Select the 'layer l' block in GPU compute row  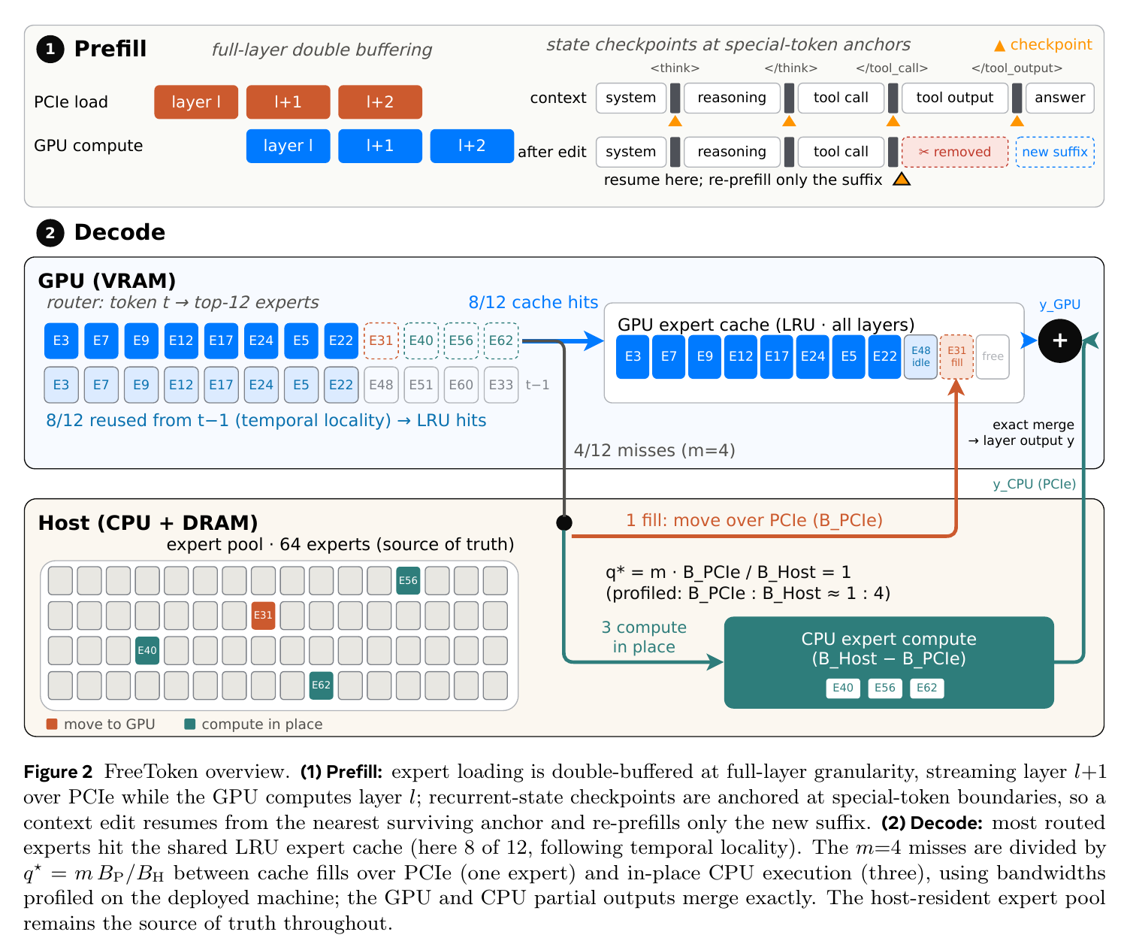(289, 146)
